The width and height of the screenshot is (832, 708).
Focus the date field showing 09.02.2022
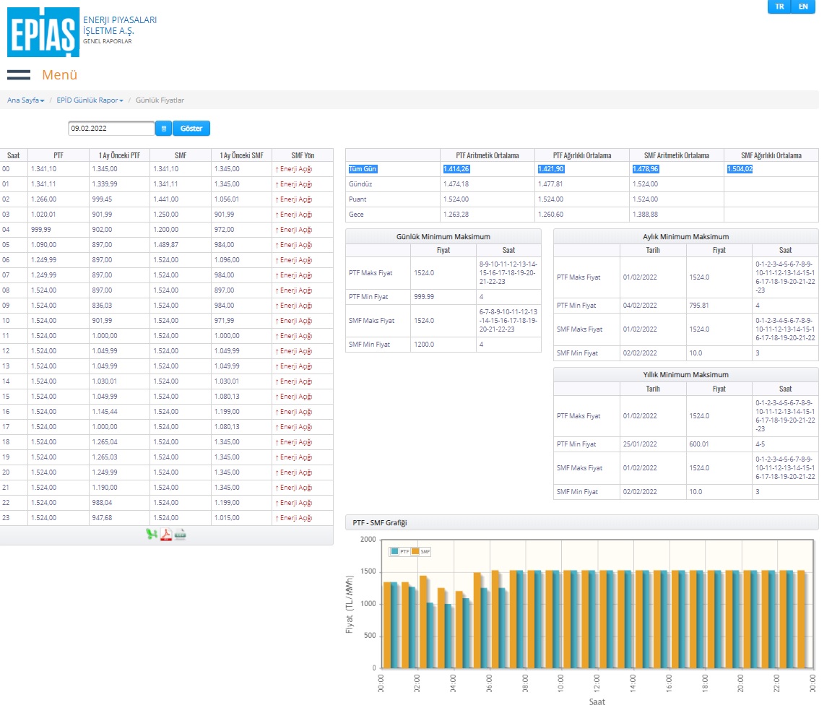point(111,129)
